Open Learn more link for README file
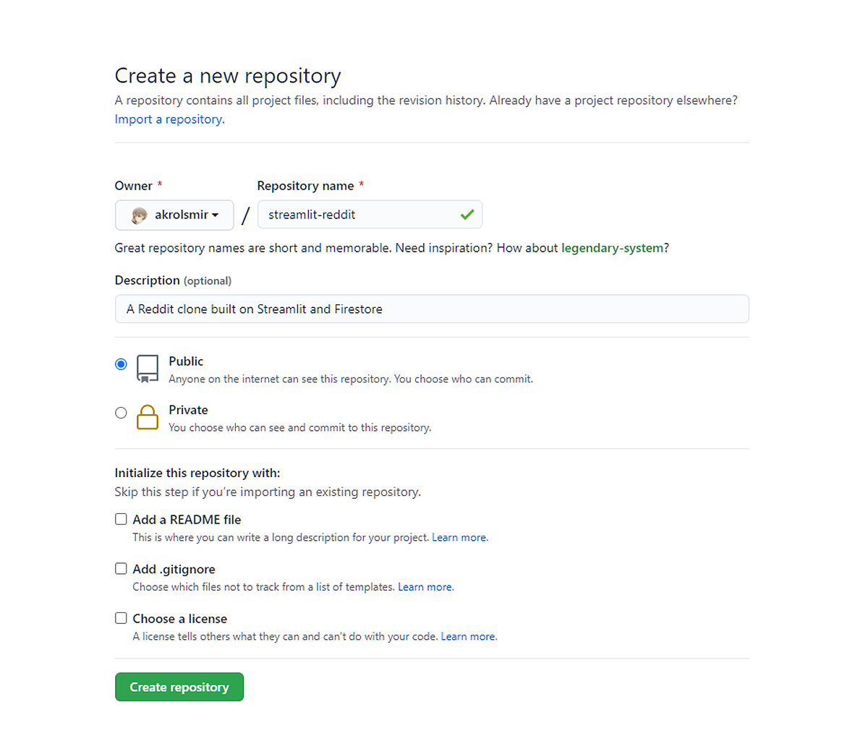 tap(459, 538)
